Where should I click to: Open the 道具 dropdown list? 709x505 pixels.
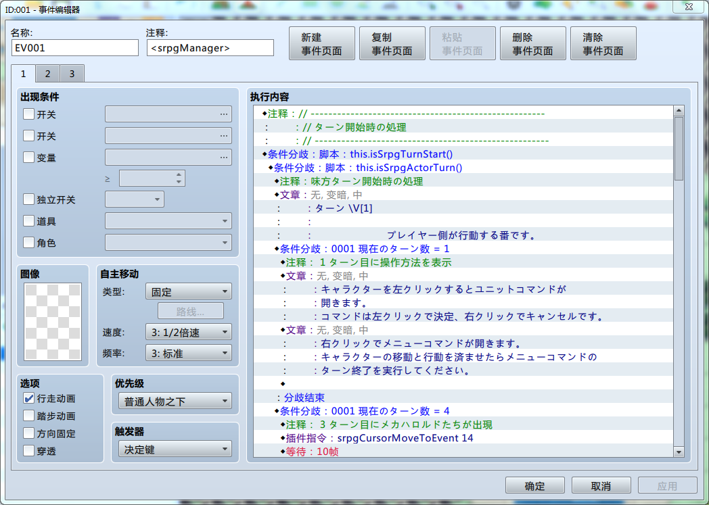click(168, 221)
